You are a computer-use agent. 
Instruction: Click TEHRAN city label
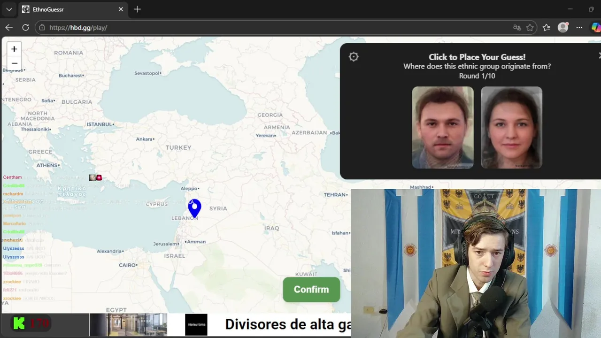[335, 195]
